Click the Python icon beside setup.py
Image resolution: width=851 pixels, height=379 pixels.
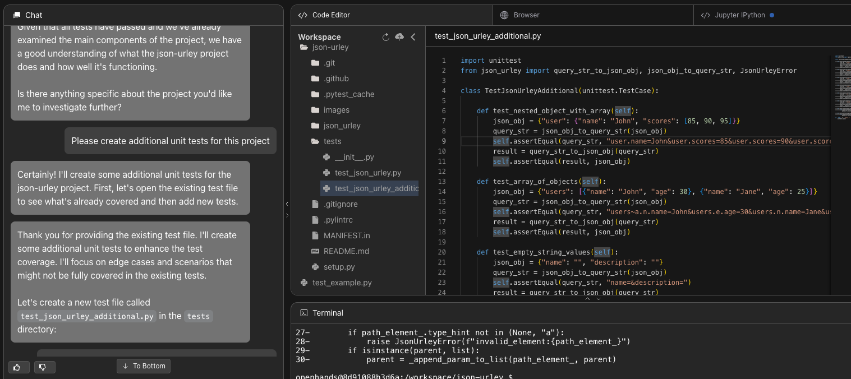point(315,267)
